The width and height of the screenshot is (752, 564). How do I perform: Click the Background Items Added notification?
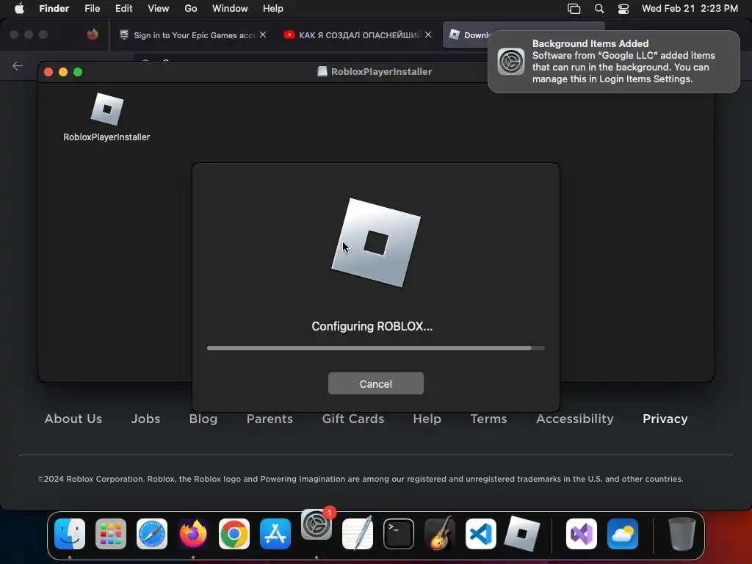coord(613,62)
